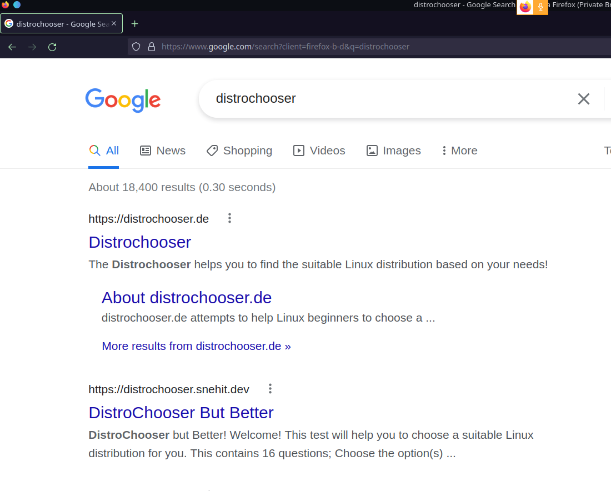This screenshot has height=491, width=611.
Task: Open About distrochooser.de sub-result
Action: [187, 298]
